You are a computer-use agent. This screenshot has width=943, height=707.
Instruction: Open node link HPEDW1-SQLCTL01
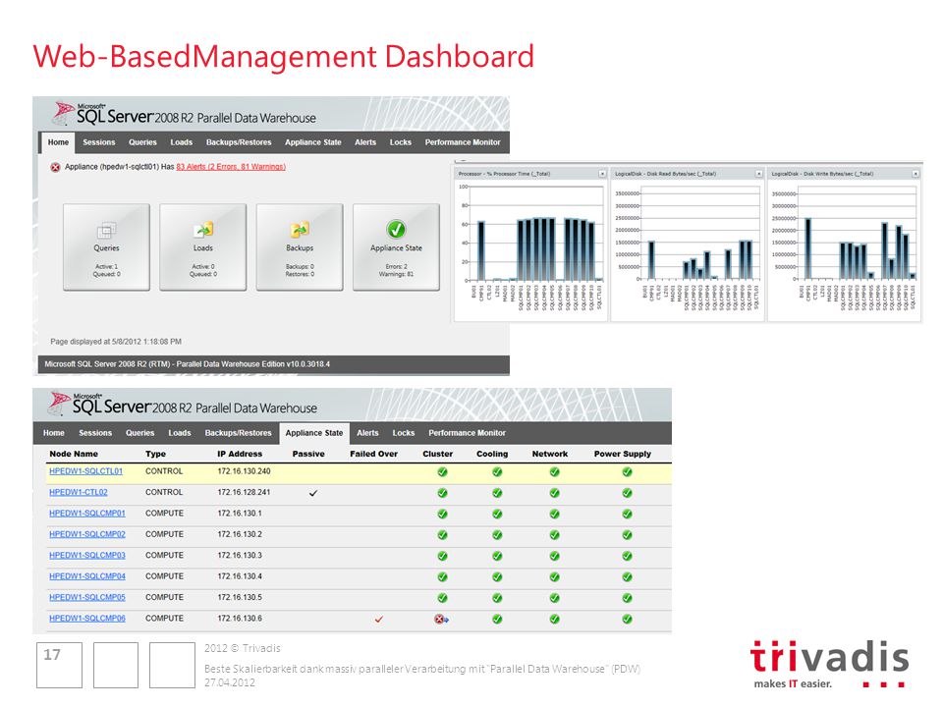[x=86, y=471]
